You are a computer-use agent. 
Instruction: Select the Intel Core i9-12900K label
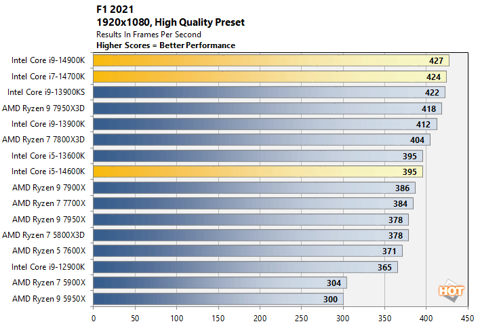click(48, 267)
